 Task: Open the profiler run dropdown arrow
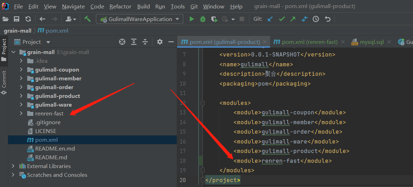(x=233, y=19)
